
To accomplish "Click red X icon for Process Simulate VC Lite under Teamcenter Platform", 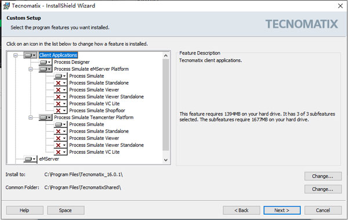I will [x=60, y=152].
